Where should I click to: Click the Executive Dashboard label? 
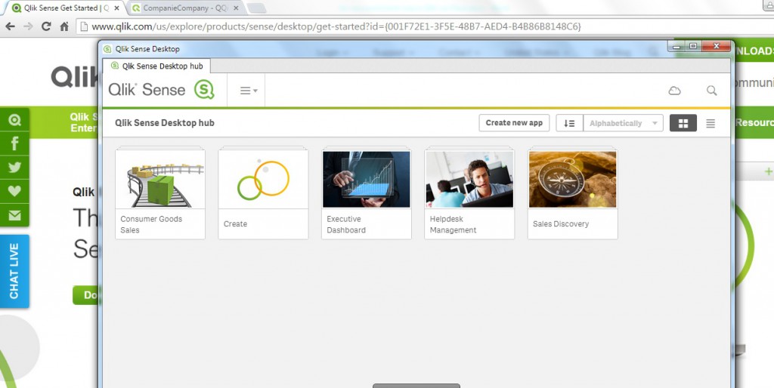click(346, 224)
